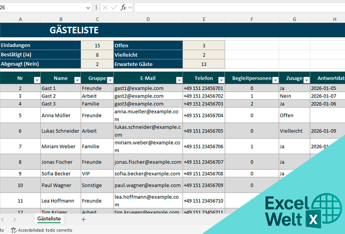The width and height of the screenshot is (345, 234).
Task: Click the cancel (X) formula bar icon
Action: click(x=105, y=8)
